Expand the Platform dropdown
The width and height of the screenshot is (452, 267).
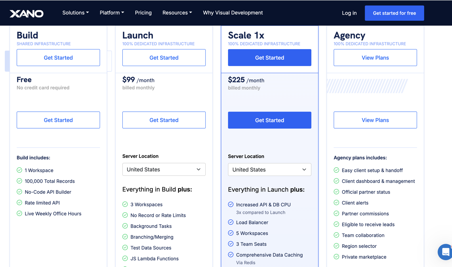pos(112,13)
